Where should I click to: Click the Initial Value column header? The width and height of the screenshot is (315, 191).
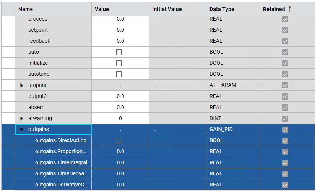pos(167,9)
